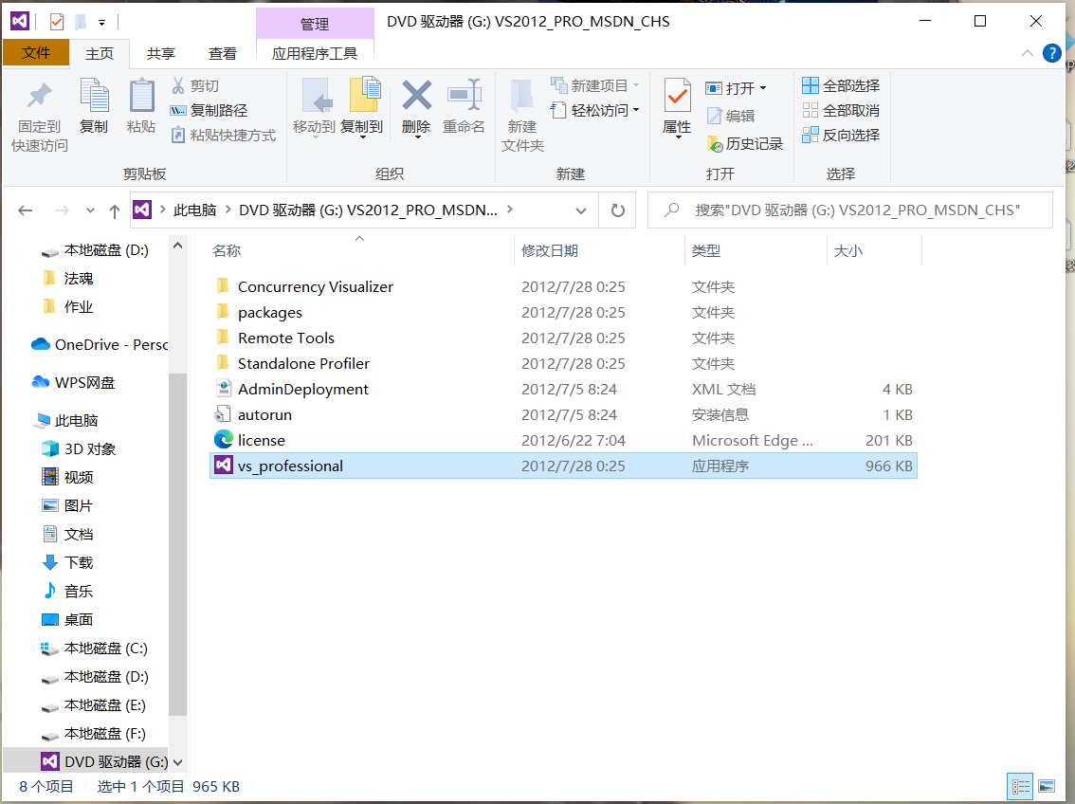The height and width of the screenshot is (804, 1075).
Task: Switch to the Home (主页) tab
Action: pyautogui.click(x=100, y=53)
